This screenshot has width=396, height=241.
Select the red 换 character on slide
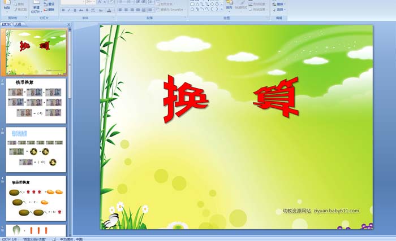186,99
